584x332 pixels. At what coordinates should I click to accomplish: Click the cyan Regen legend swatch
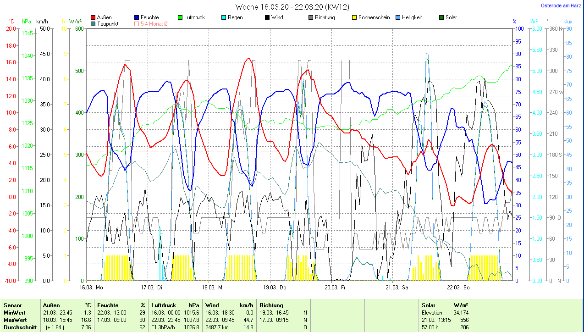pos(224,17)
